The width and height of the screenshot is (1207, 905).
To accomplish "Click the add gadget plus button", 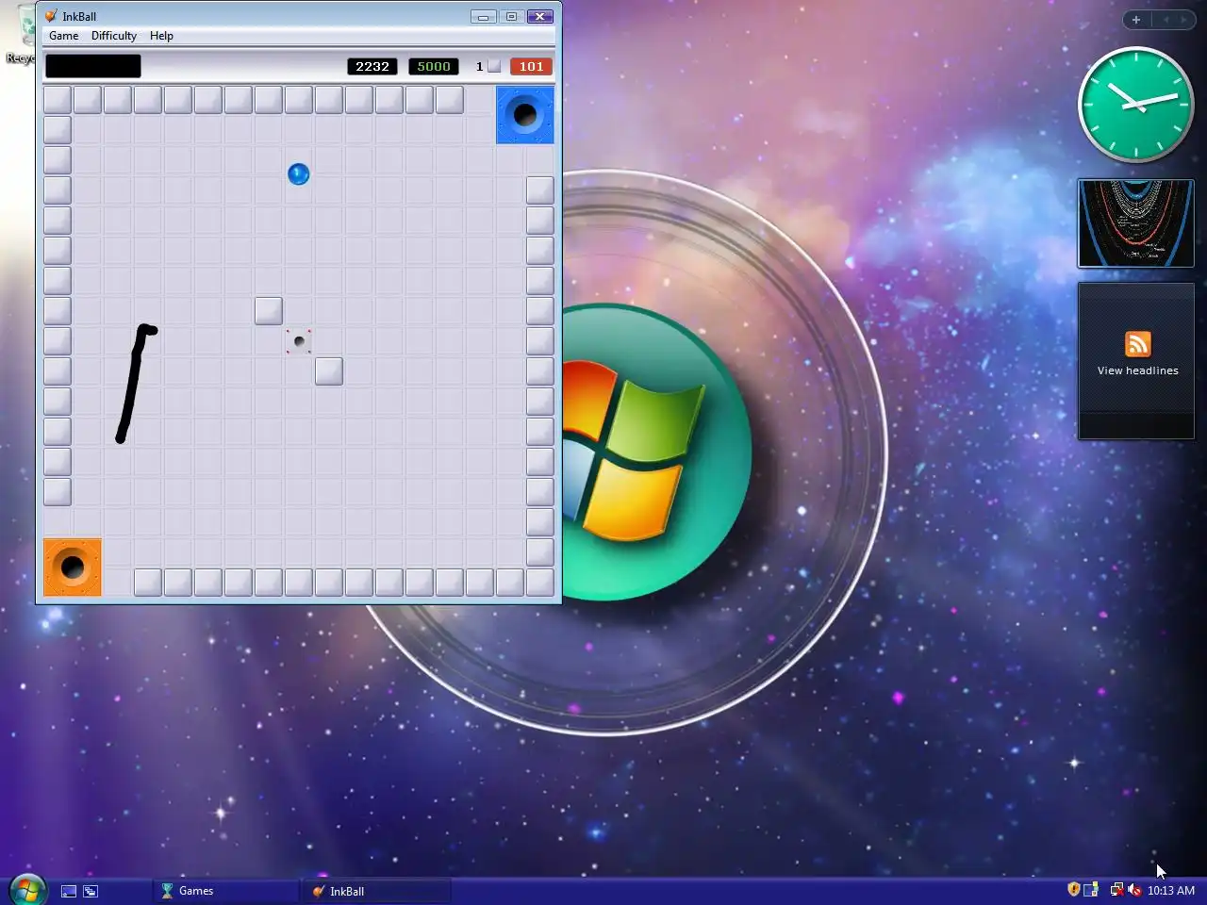I will click(1136, 20).
